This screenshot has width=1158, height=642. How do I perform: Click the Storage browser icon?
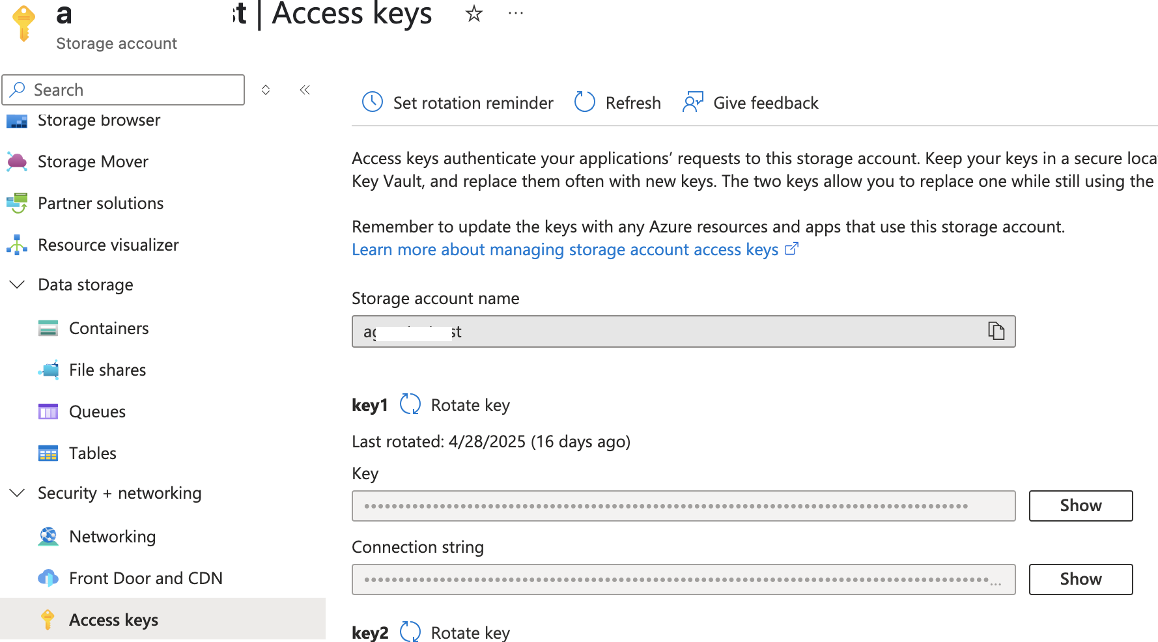[x=17, y=121]
